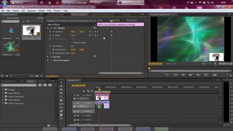
Task: Reset the Motion effect parameters
Action: coord(95,28)
